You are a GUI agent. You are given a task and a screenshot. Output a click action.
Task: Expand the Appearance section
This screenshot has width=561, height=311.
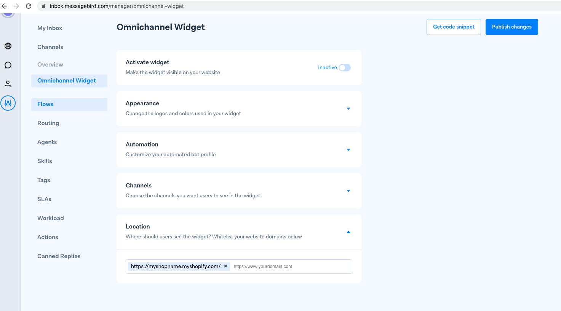(348, 109)
